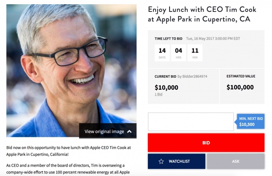This screenshot has height=176, width=272.
Task: Open the "1 Bid" history link
Action: point(159,94)
